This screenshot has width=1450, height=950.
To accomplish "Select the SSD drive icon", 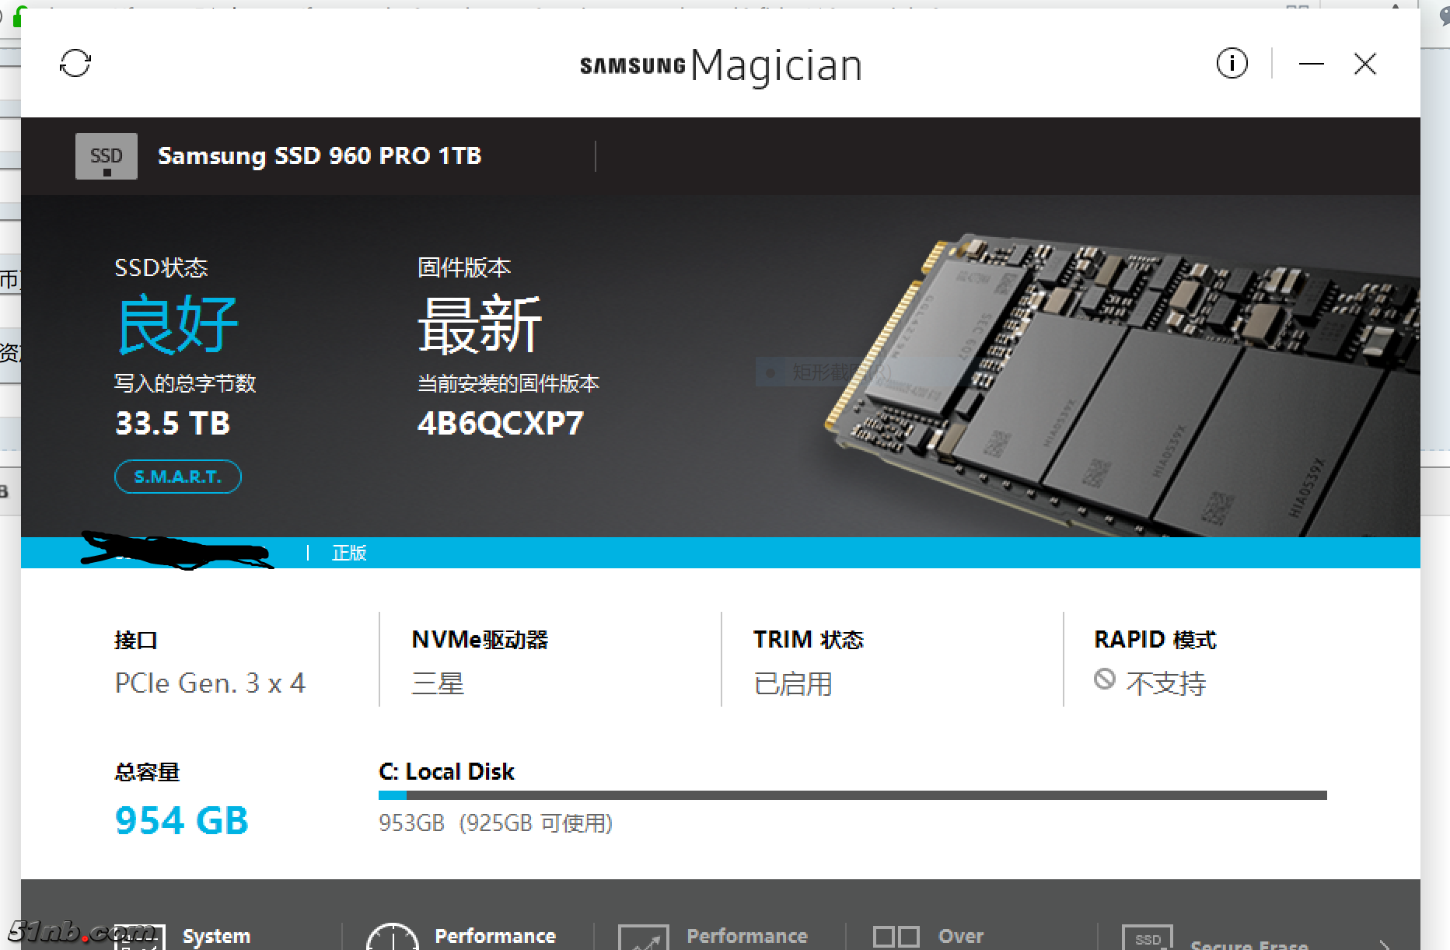I will click(x=107, y=156).
